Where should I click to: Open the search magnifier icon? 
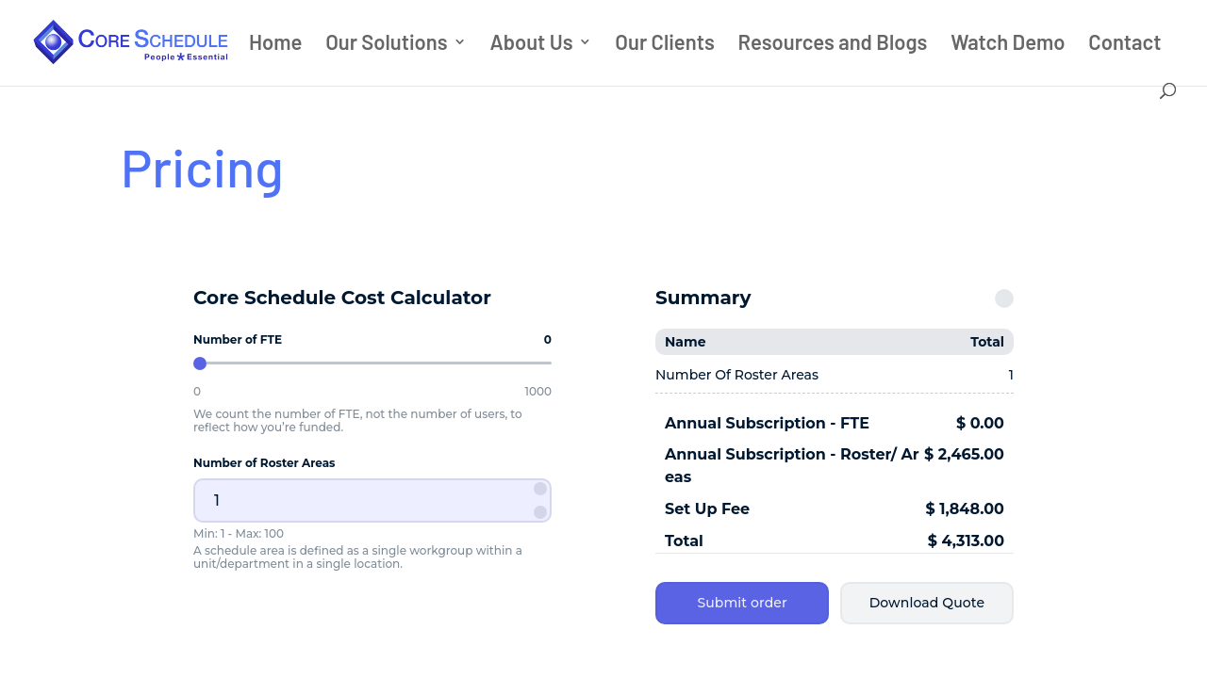click(1167, 90)
